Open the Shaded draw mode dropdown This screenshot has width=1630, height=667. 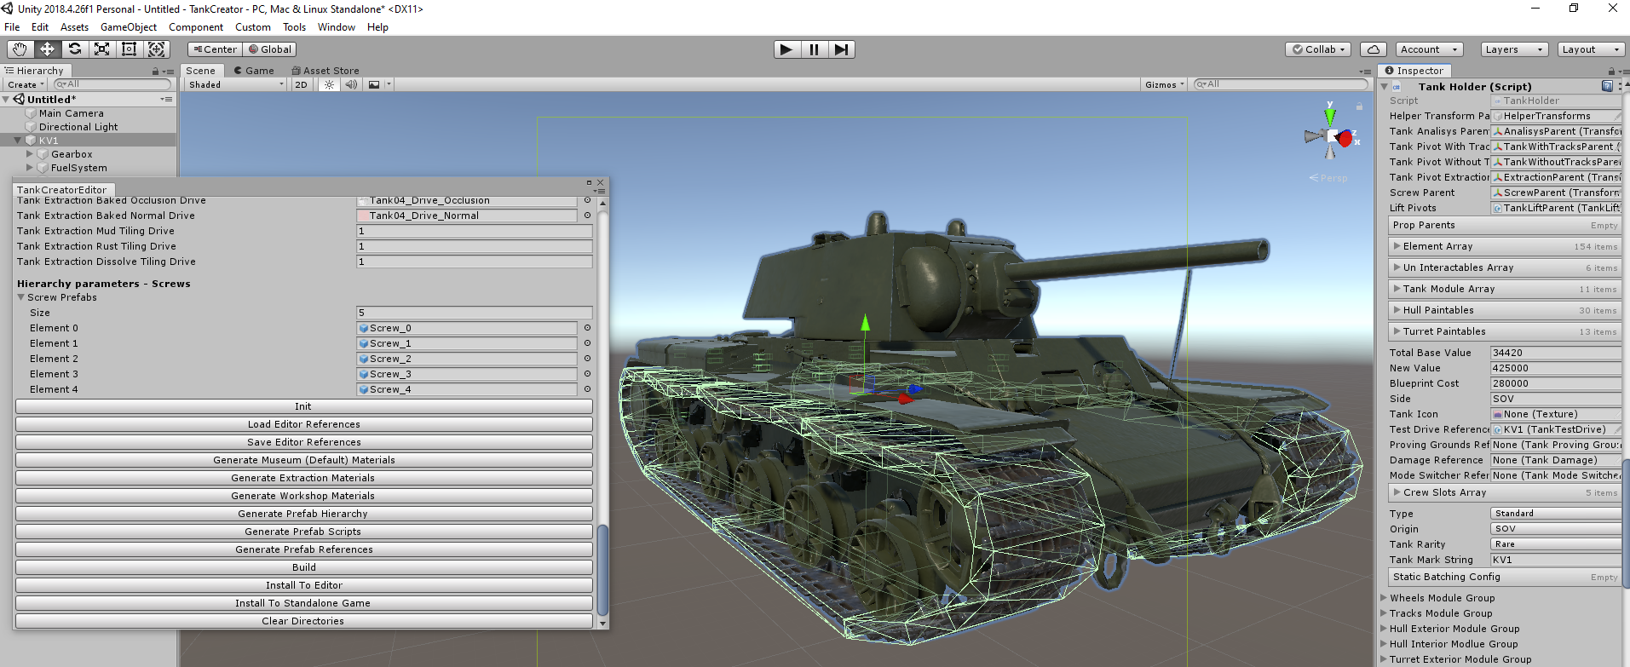(236, 84)
